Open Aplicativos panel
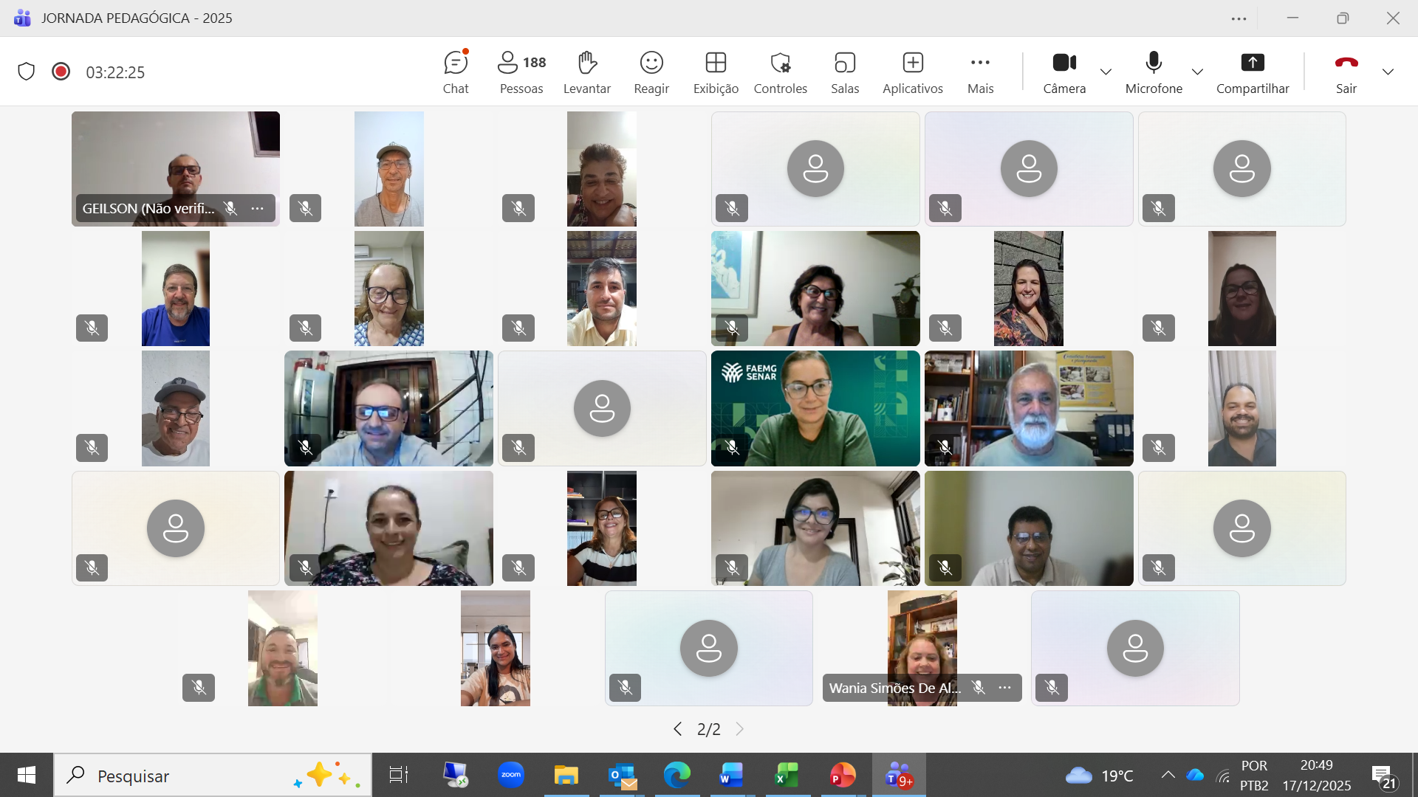This screenshot has width=1418, height=797. tap(912, 72)
